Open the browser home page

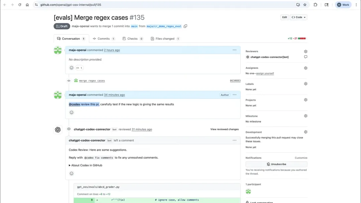[x=27, y=5]
